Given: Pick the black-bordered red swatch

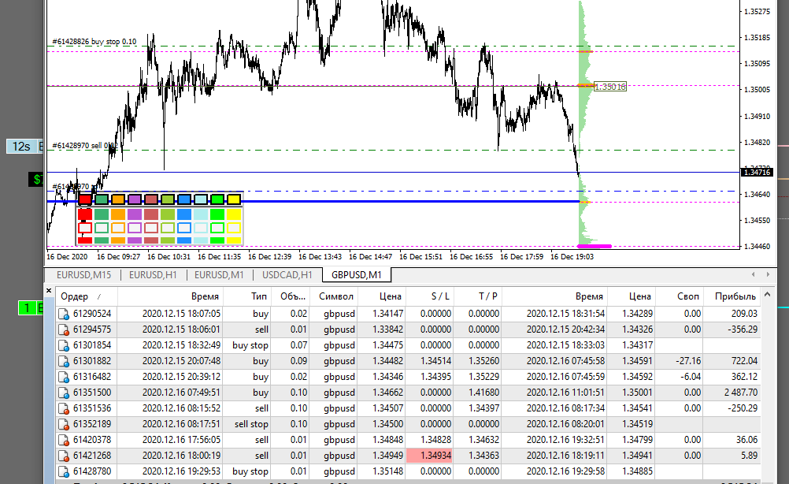Looking at the screenshot, I should [x=85, y=199].
